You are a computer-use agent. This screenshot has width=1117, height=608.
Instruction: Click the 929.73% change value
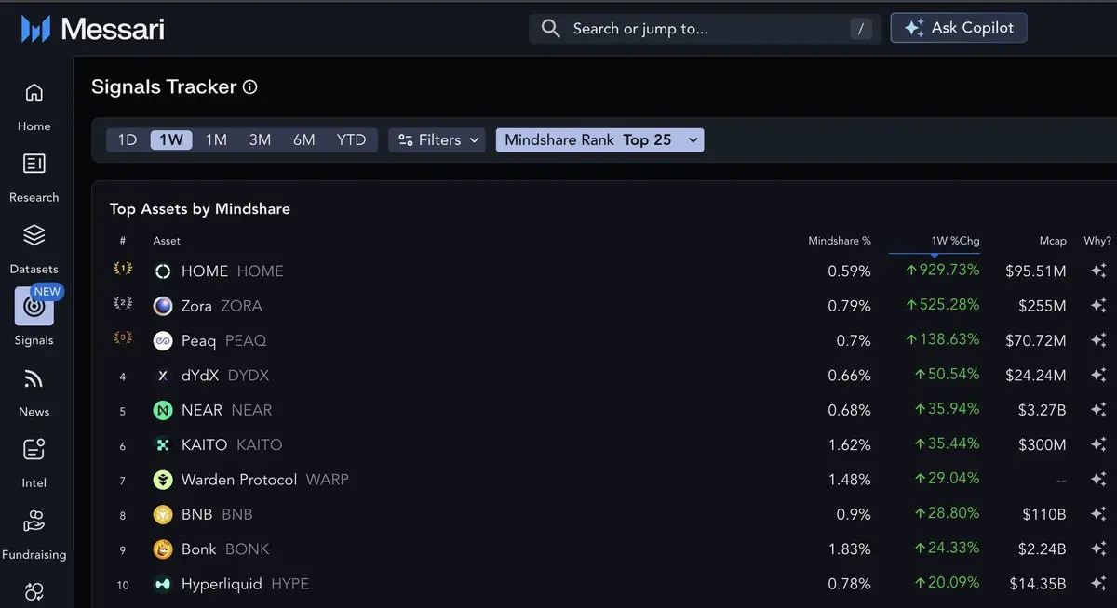coord(943,270)
